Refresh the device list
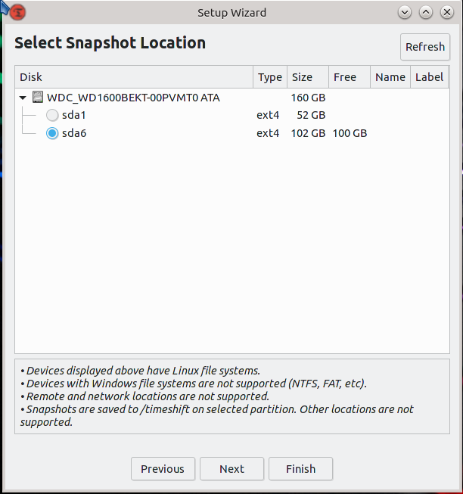463x494 pixels. pos(425,47)
